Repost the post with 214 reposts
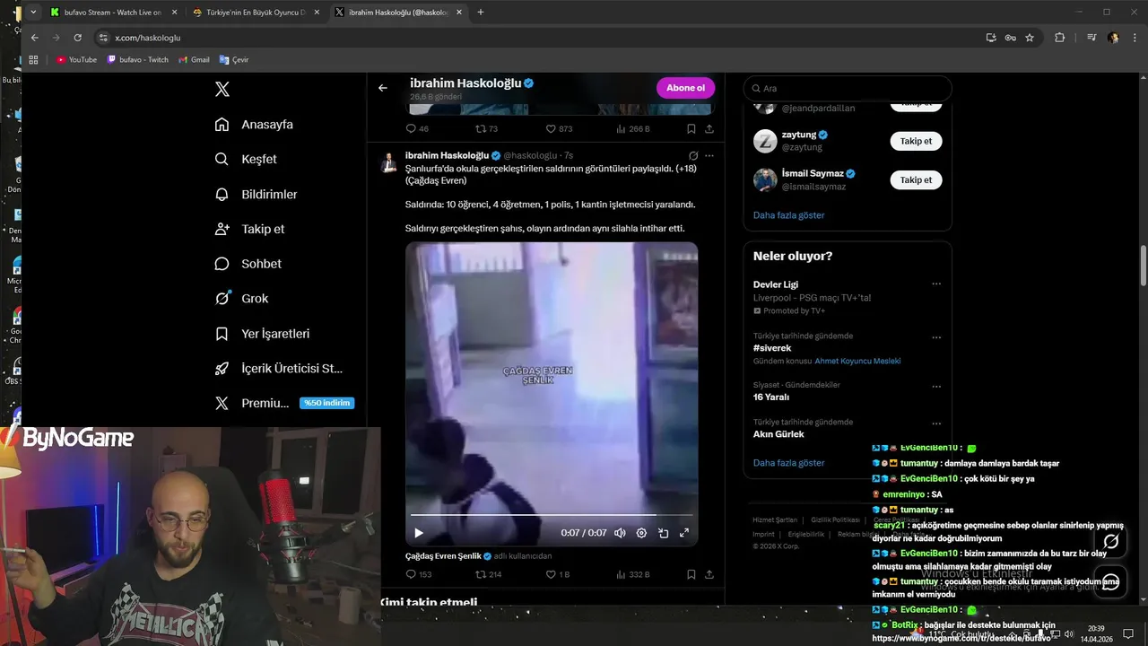The image size is (1148, 646). (488, 574)
